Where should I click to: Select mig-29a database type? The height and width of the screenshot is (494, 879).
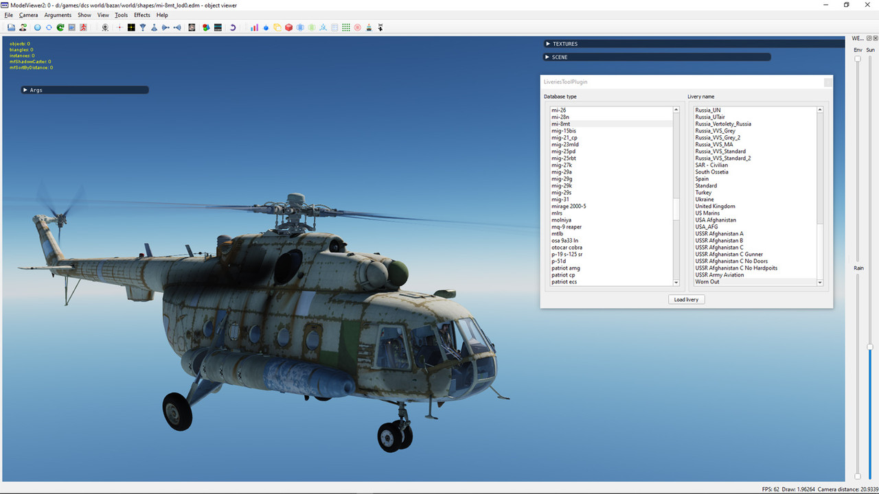[610, 172]
